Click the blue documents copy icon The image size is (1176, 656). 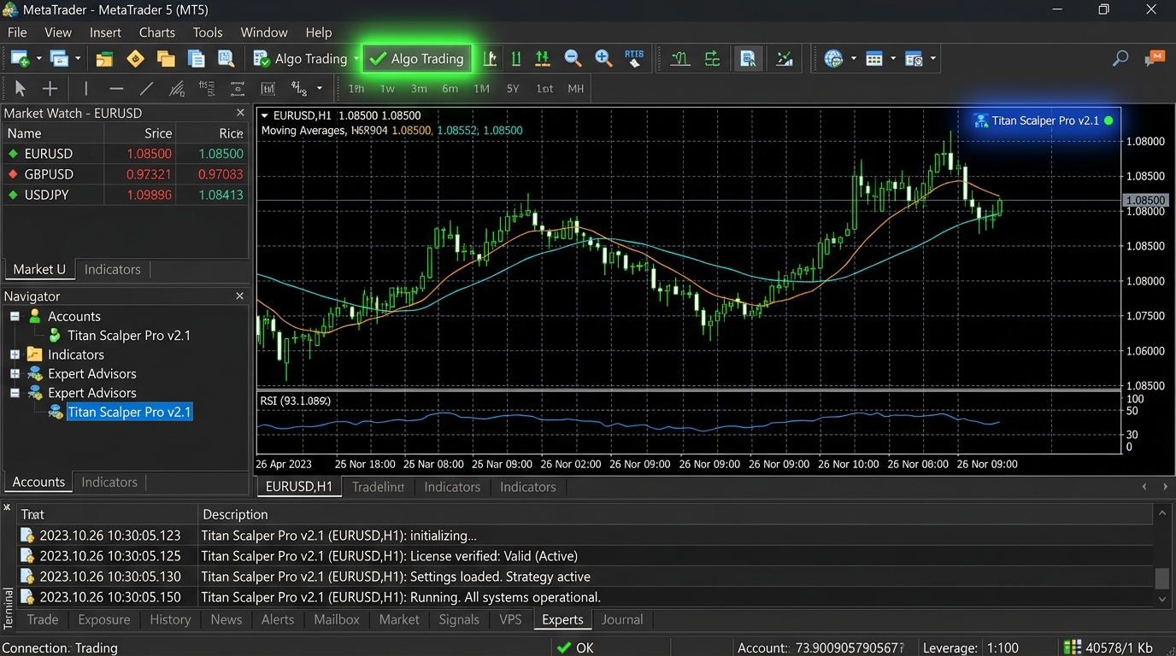pos(197,59)
